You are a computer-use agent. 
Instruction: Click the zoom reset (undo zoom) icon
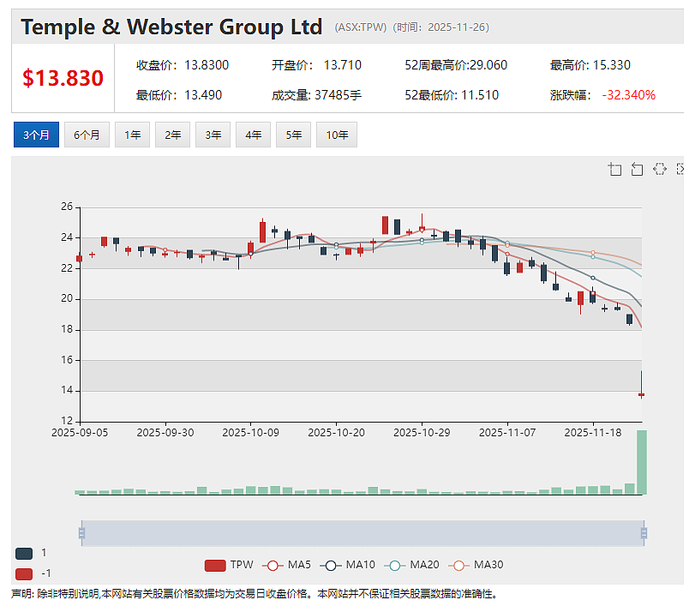[637, 169]
